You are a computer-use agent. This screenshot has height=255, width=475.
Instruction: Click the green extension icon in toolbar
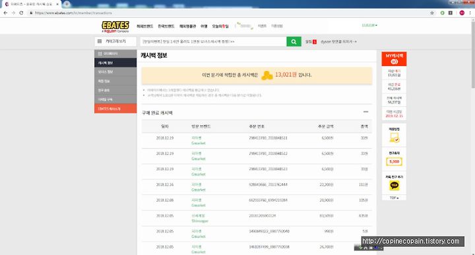(442, 13)
